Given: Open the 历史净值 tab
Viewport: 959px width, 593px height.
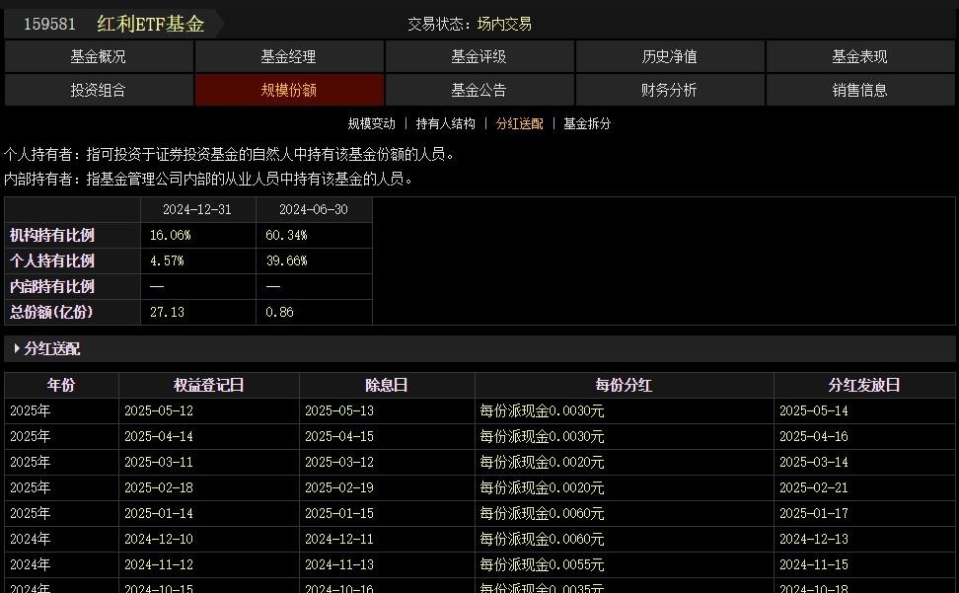Looking at the screenshot, I should pos(670,57).
